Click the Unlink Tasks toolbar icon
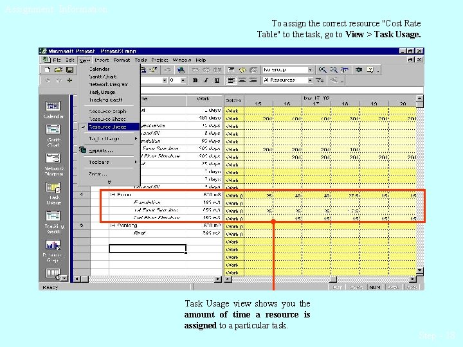This screenshot has width=463, height=347. [x=206, y=69]
